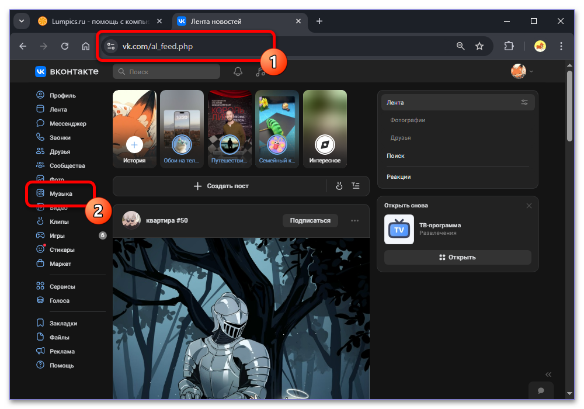This screenshot has height=409, width=584.
Task: Click the clip icon in Создать пост bar
Action: [x=339, y=186]
